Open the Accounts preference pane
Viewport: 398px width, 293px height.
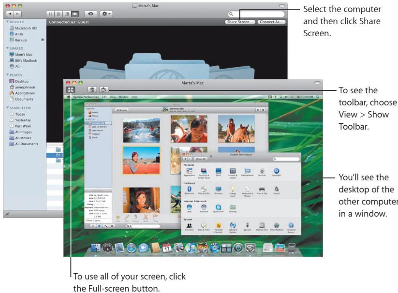[x=190, y=227]
